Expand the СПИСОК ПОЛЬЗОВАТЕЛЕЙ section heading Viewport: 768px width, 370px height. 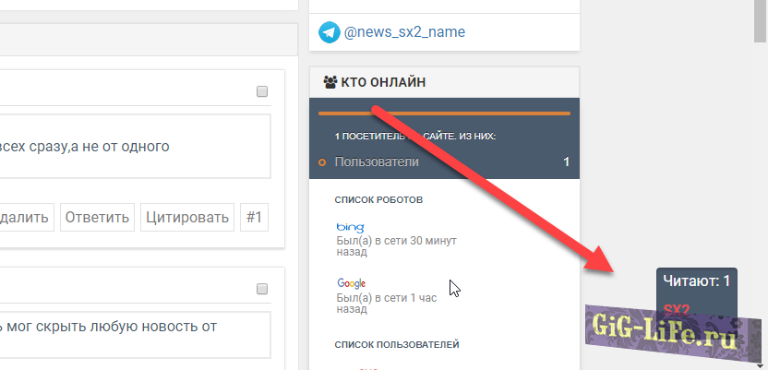[x=397, y=345]
